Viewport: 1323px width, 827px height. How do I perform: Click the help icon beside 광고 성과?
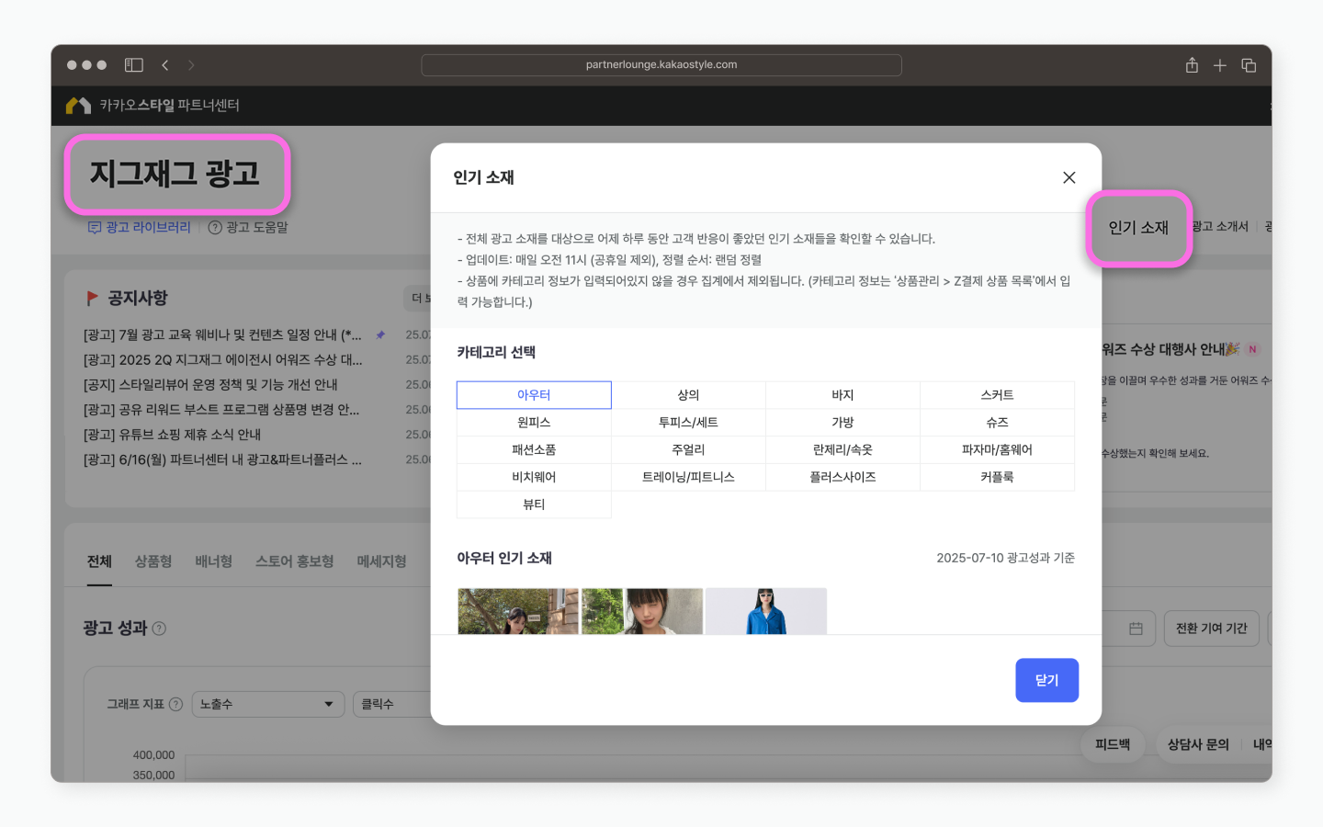click(x=159, y=629)
